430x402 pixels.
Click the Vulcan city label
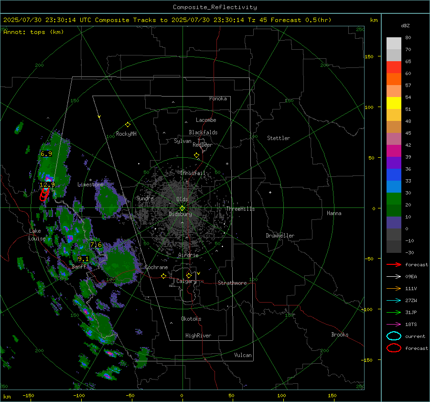tap(243, 355)
